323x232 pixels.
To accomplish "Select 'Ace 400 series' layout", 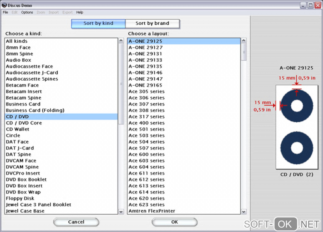I will (x=184, y=123).
